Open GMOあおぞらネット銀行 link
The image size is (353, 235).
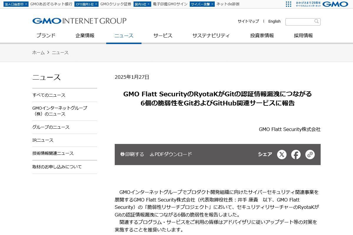tap(51, 4)
